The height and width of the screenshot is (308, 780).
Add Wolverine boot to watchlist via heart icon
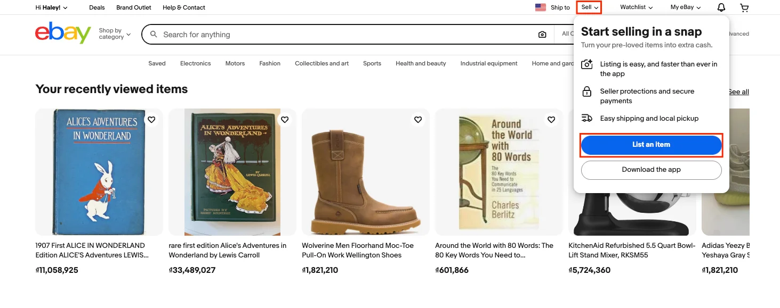(x=418, y=120)
